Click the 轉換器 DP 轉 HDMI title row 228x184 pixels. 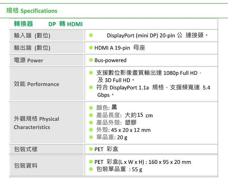click(113, 24)
